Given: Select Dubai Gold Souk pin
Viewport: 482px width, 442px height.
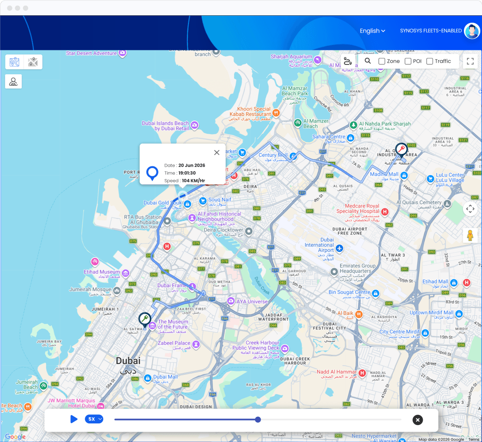Looking at the screenshot, I should [187, 204].
